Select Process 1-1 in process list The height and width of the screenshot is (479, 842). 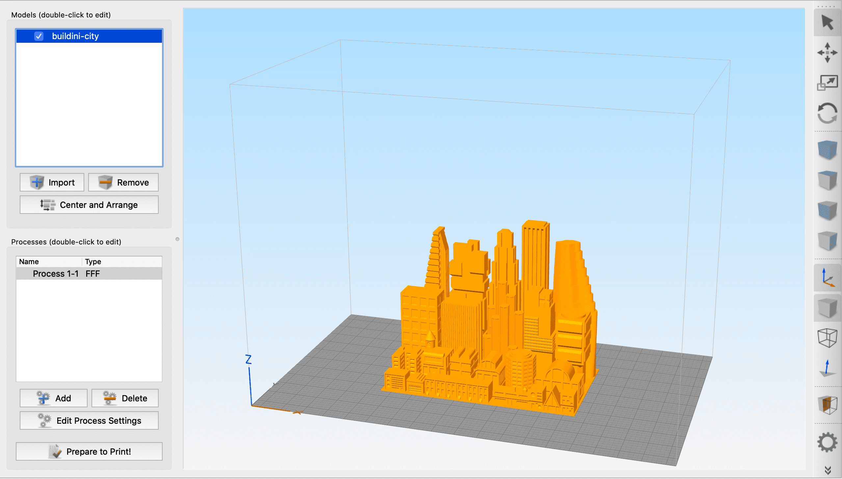pyautogui.click(x=56, y=274)
